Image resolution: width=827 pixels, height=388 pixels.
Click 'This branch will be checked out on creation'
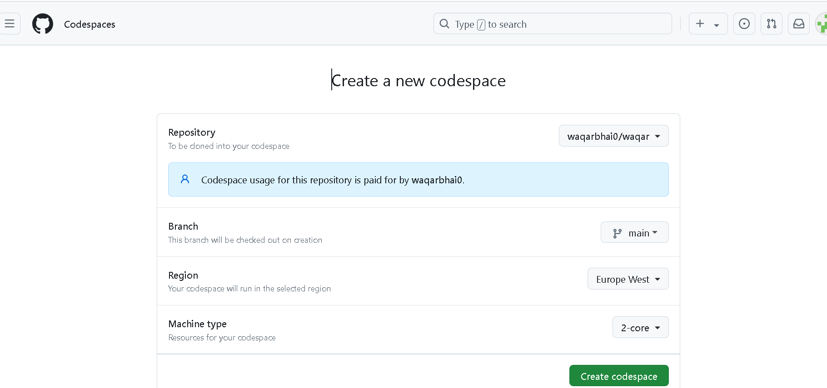pos(245,240)
